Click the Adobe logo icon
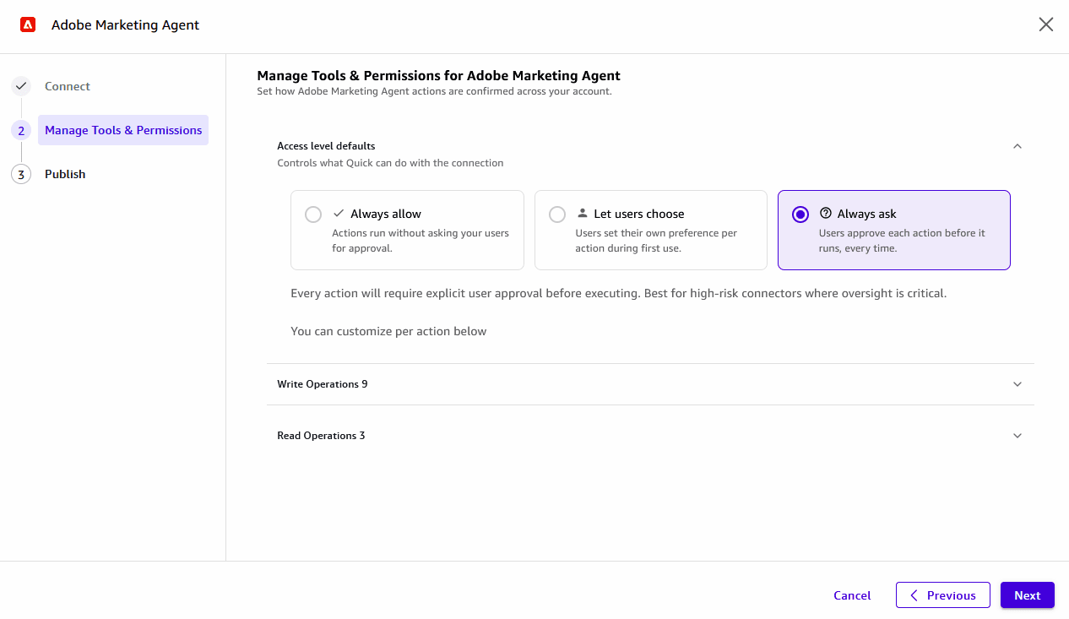Screen dimensions: 1069x619 [28, 24]
